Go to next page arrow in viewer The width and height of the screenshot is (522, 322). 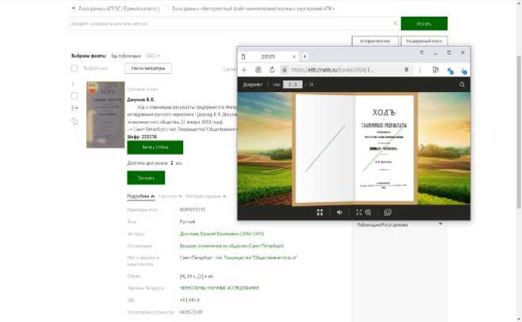click(x=422, y=147)
